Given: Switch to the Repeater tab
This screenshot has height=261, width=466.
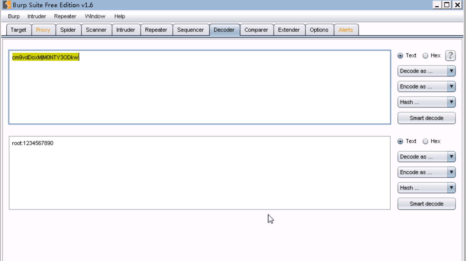Looking at the screenshot, I should (x=156, y=30).
